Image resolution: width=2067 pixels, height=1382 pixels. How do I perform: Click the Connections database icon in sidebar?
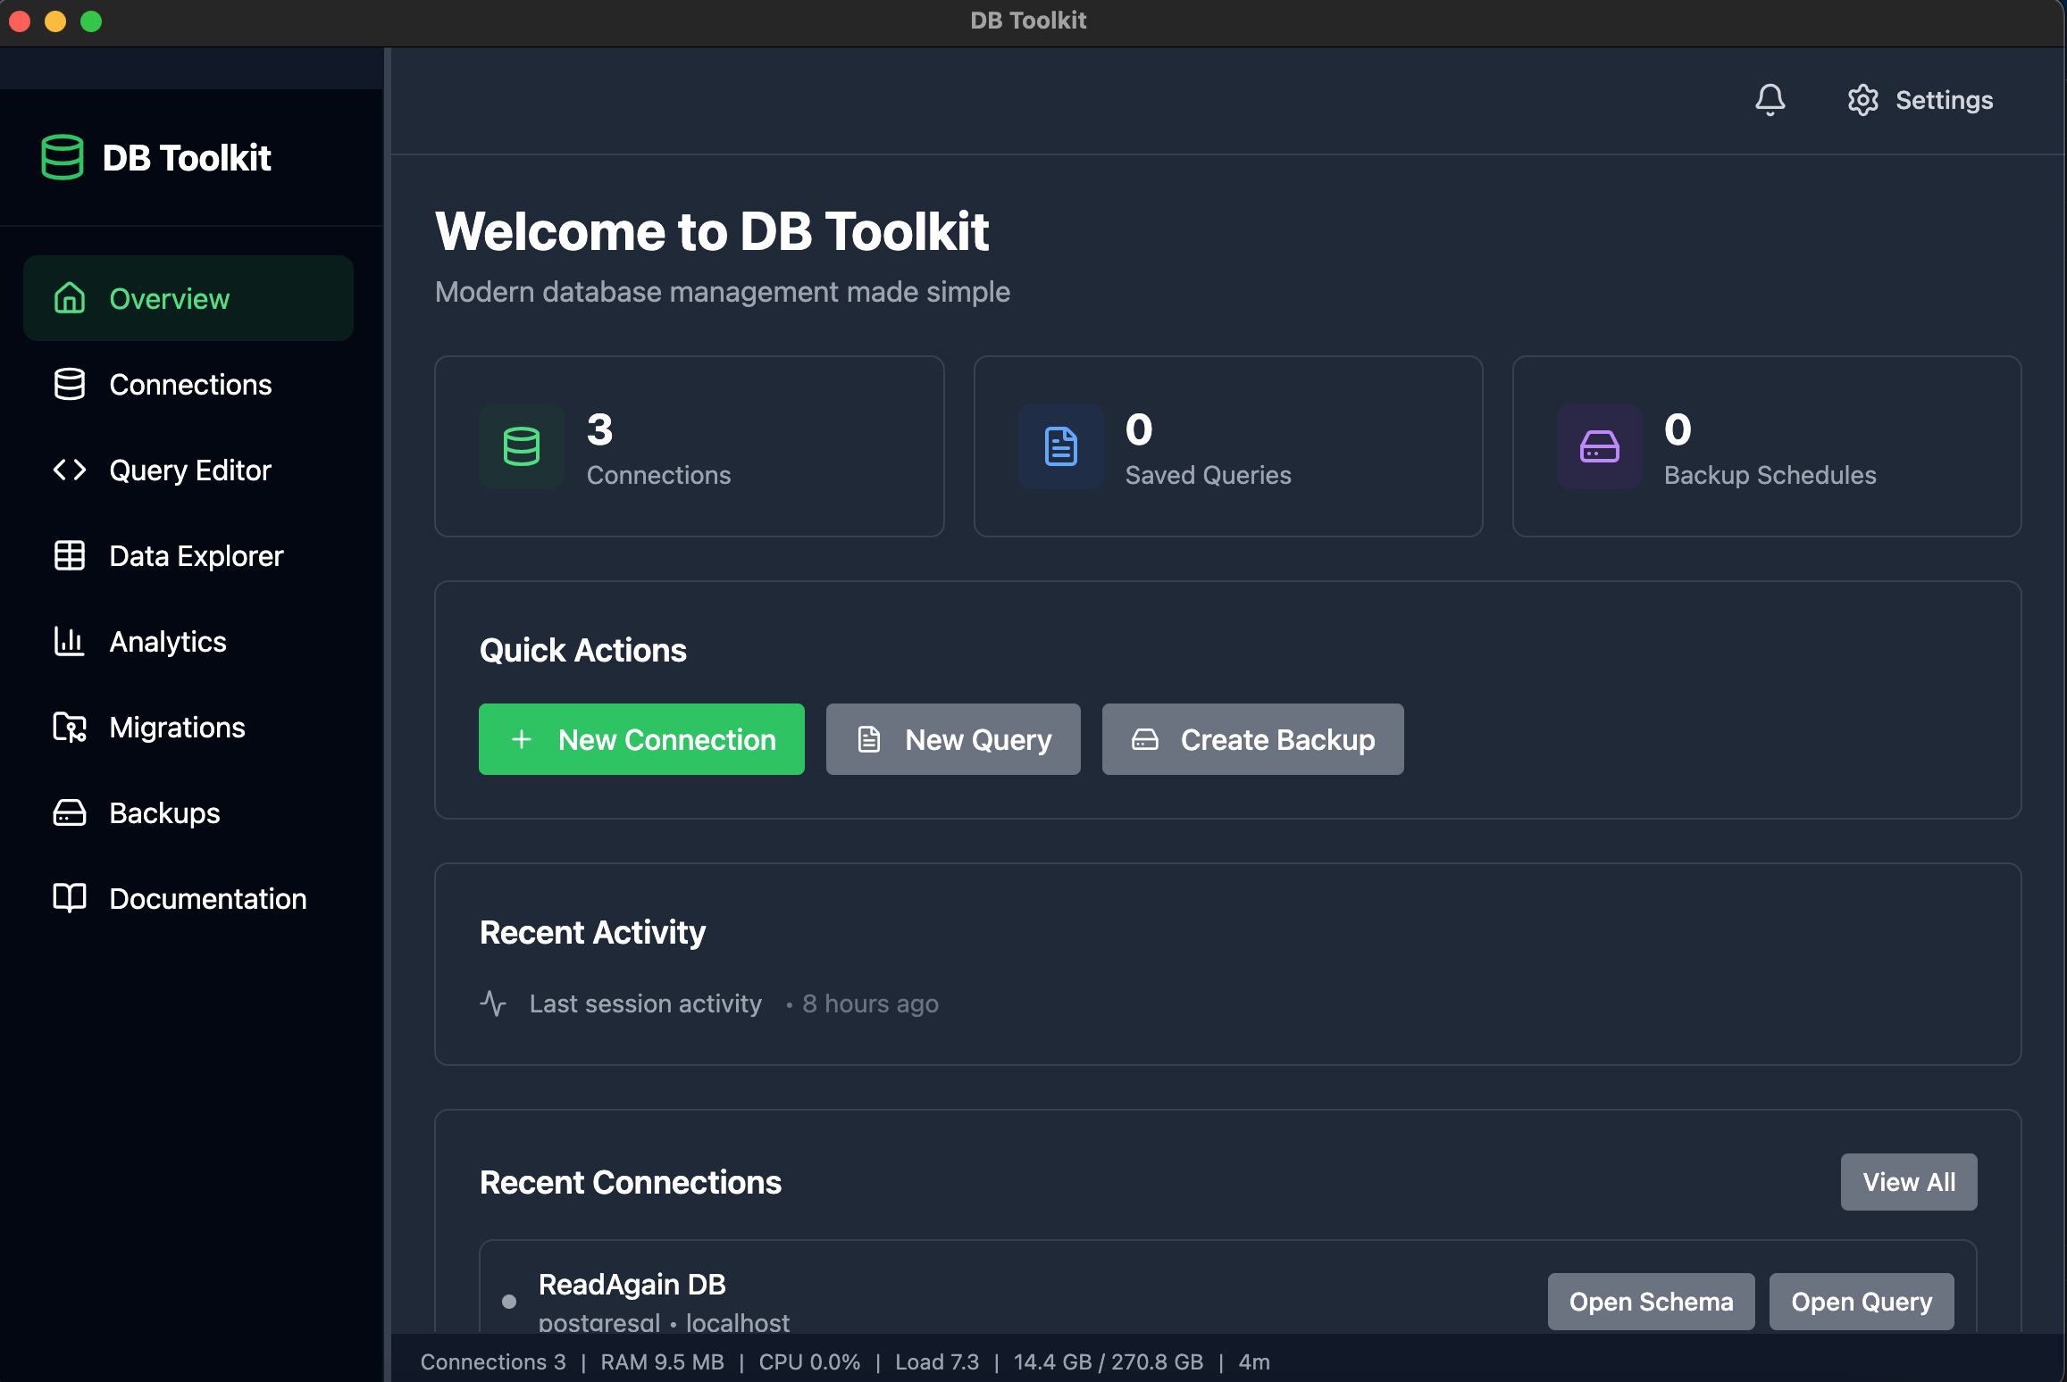click(69, 384)
